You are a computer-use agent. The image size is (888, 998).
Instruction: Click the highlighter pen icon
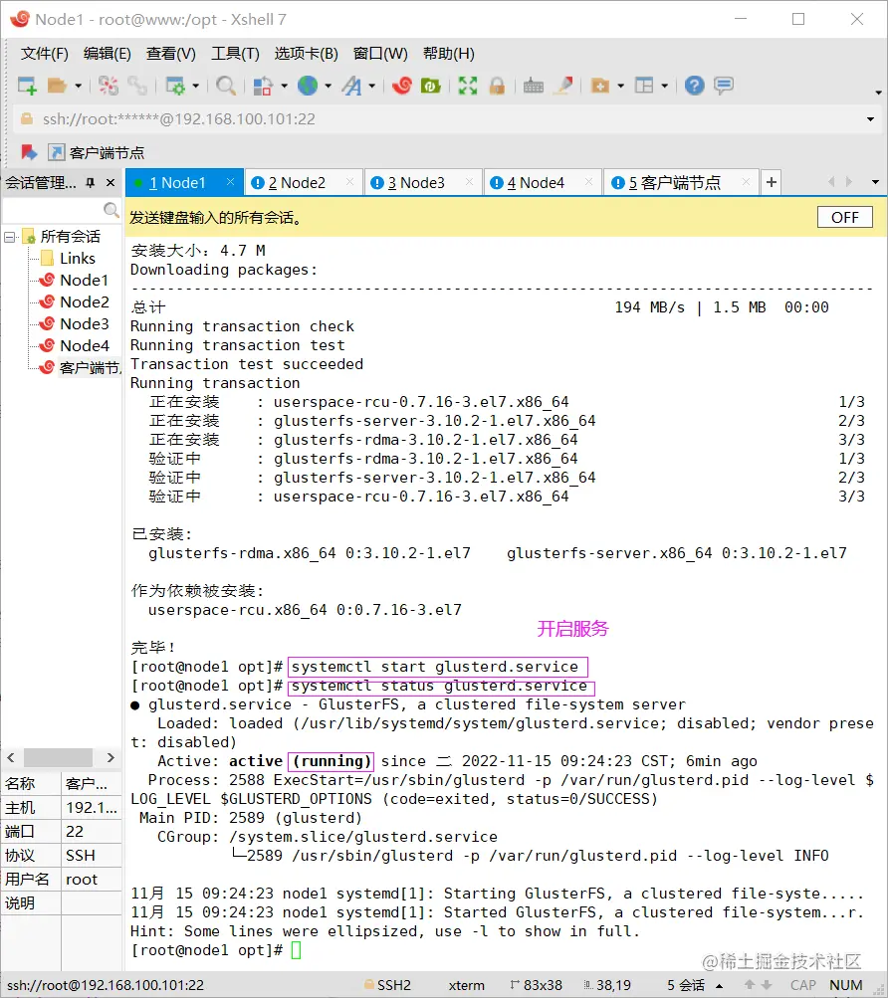pyautogui.click(x=563, y=86)
